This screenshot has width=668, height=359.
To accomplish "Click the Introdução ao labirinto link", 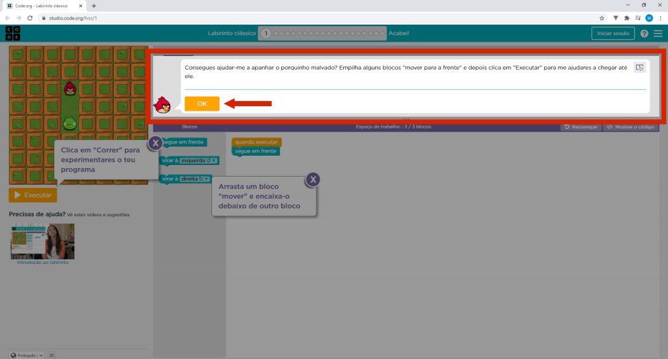I will pos(42,263).
